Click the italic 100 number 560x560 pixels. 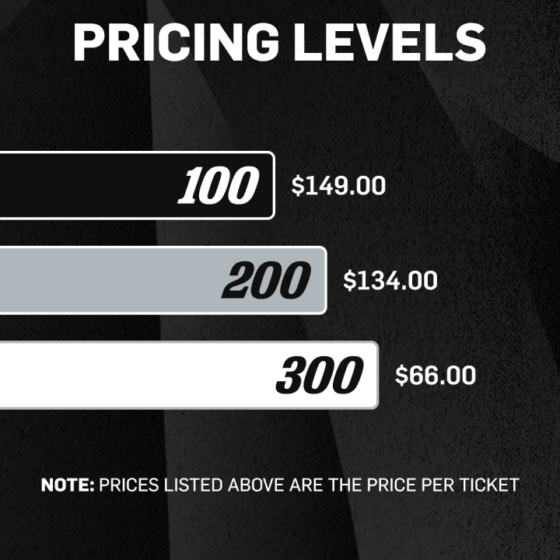click(x=218, y=185)
